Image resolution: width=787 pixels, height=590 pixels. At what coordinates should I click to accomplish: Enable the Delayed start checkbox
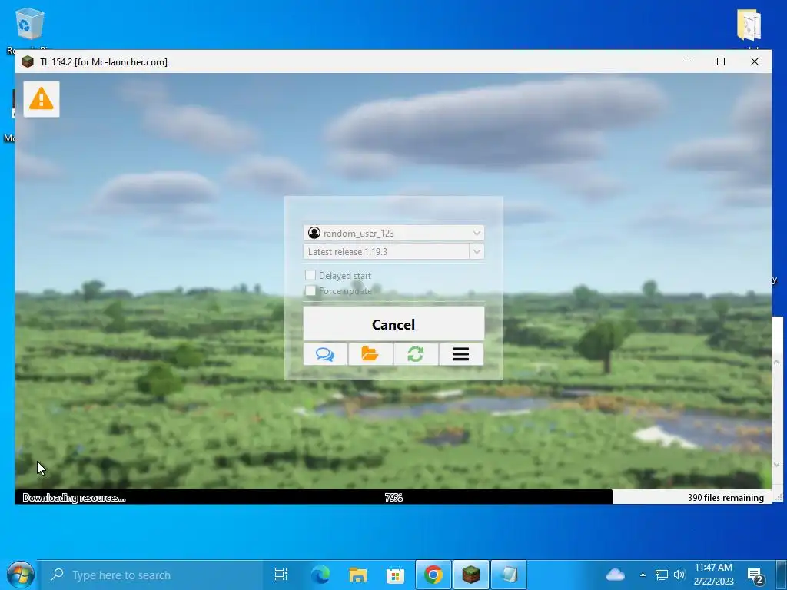(310, 275)
